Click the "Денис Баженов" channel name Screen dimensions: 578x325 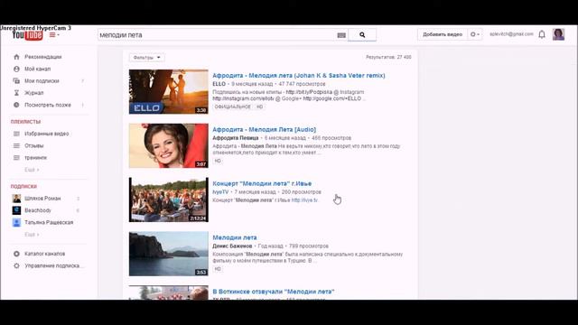[x=232, y=246]
